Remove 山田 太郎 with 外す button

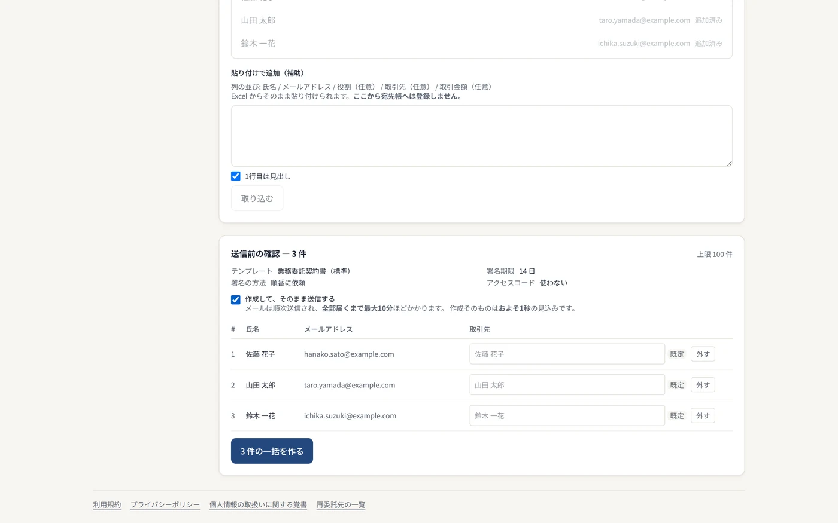click(703, 385)
